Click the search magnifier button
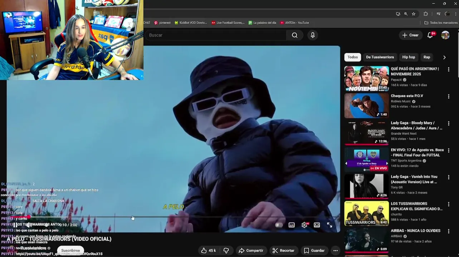The width and height of the screenshot is (459, 257). click(294, 35)
